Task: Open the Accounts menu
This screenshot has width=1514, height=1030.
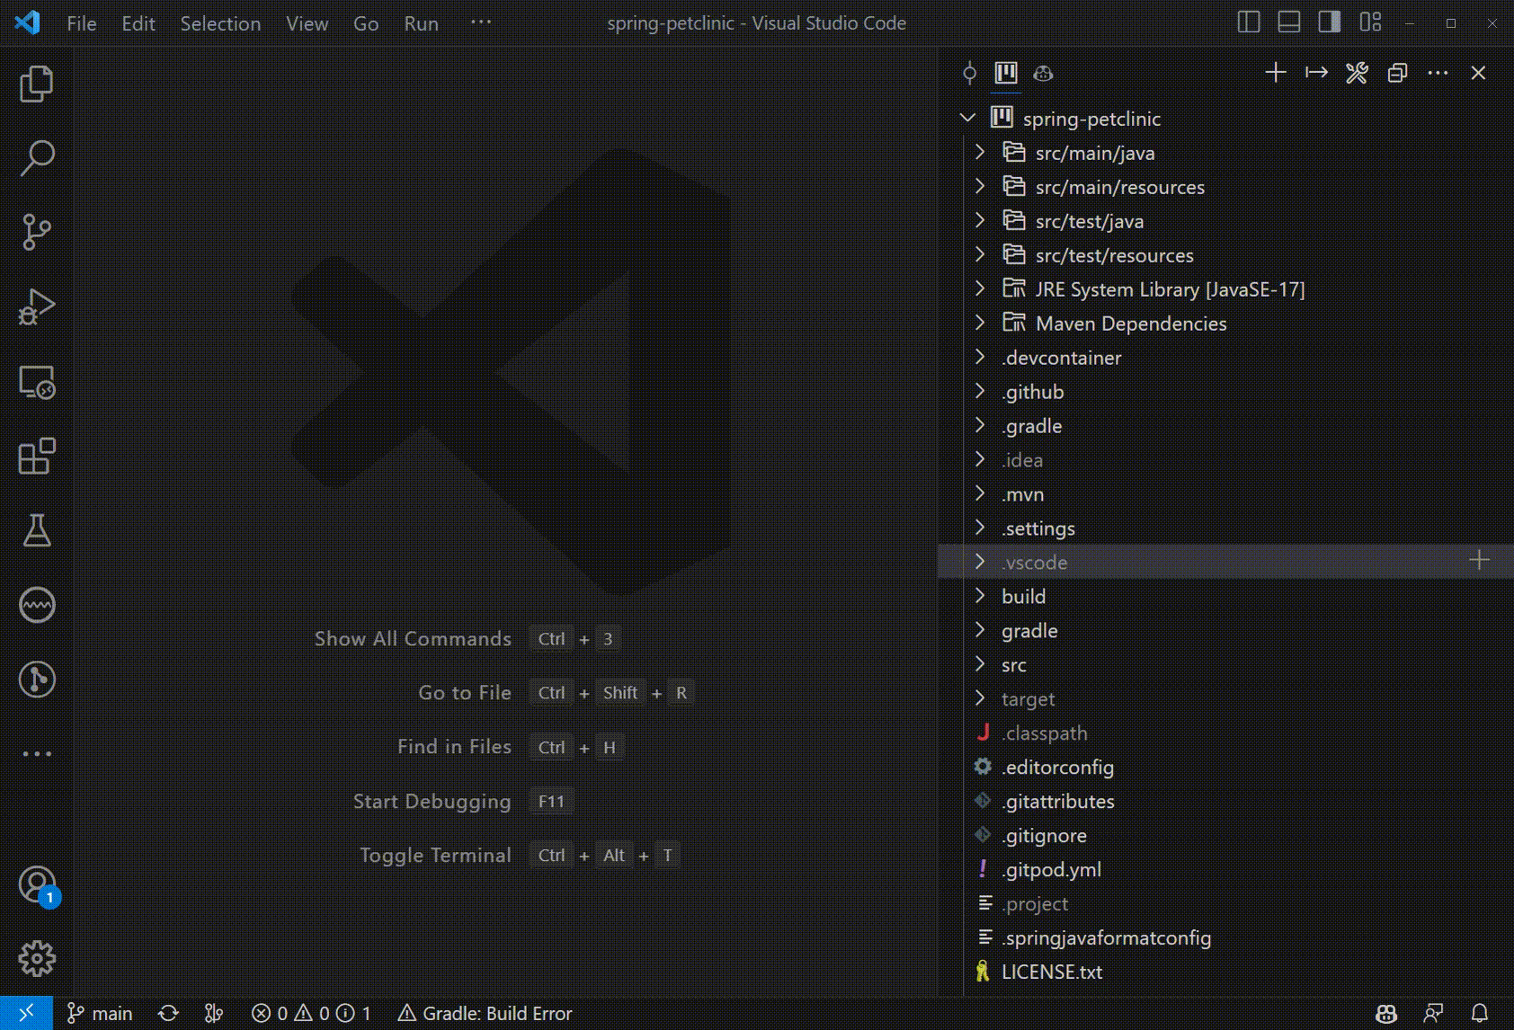Action: (x=37, y=885)
